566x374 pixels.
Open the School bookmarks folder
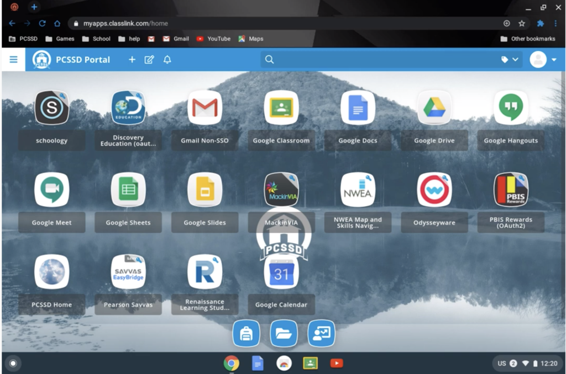pyautogui.click(x=96, y=39)
